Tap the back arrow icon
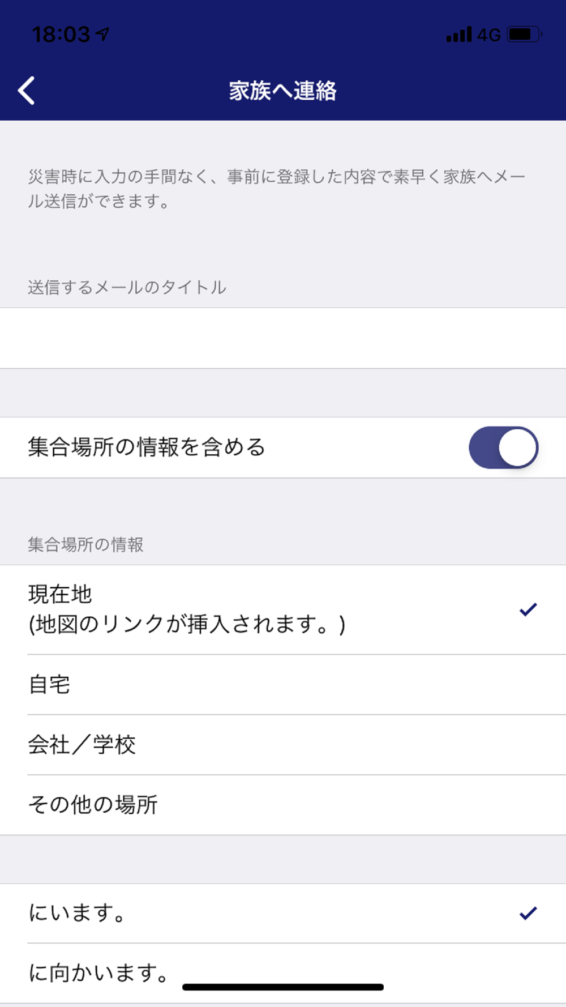566x1007 pixels. [27, 91]
